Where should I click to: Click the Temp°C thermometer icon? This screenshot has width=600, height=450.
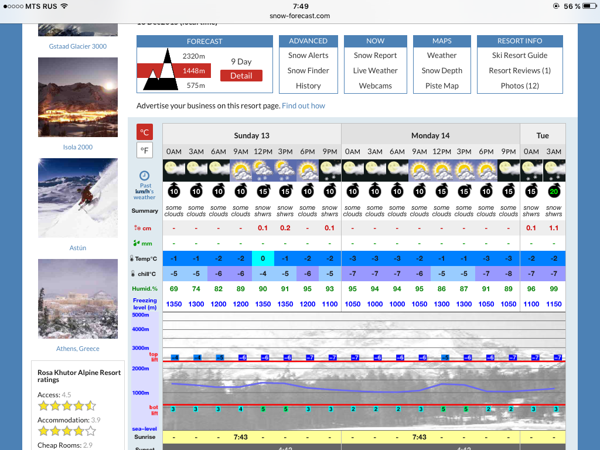tap(132, 258)
